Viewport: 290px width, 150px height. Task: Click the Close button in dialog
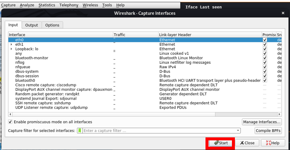point(247,143)
